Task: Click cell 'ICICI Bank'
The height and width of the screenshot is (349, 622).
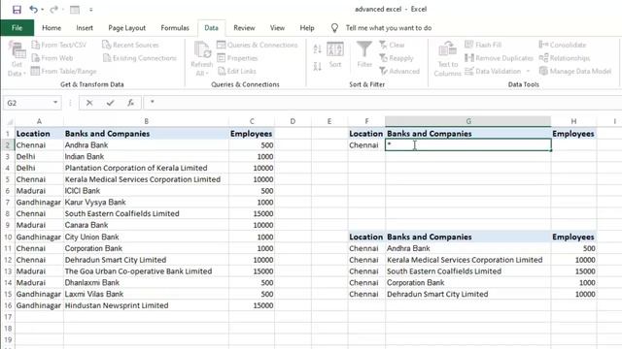Action: pyautogui.click(x=146, y=191)
